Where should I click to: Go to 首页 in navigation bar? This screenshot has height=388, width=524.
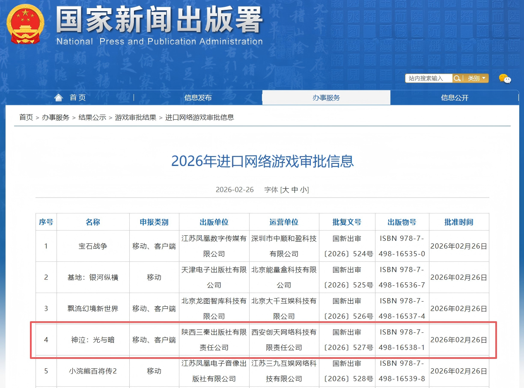[77, 98]
